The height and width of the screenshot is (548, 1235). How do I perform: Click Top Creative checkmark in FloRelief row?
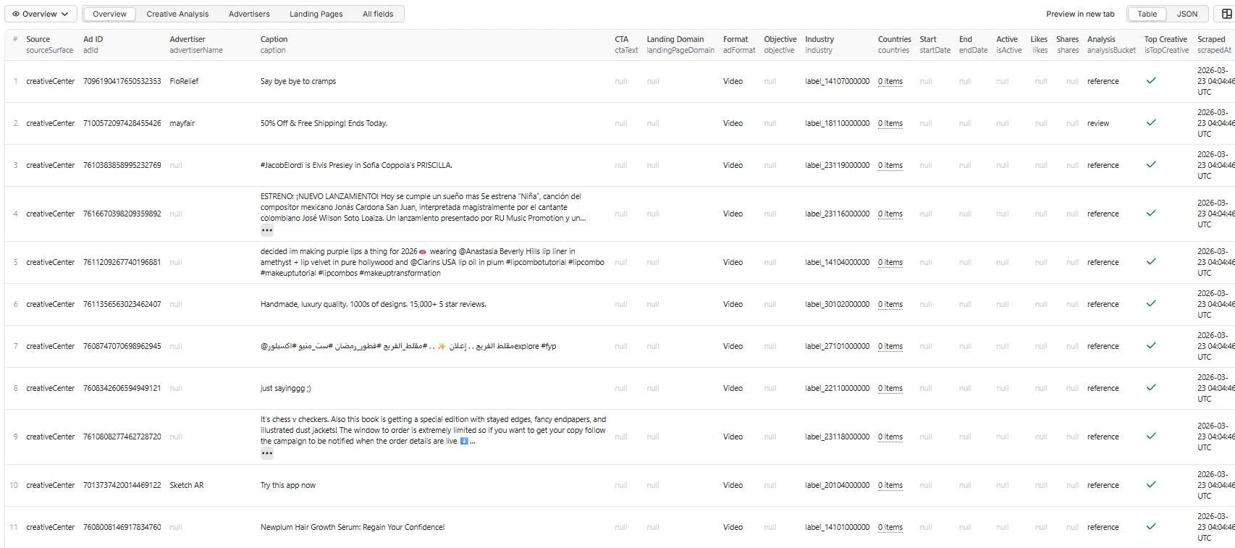(1151, 80)
